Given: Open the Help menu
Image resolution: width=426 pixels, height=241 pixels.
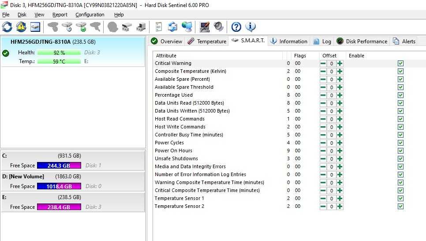Looking at the screenshot, I should click(x=119, y=15).
